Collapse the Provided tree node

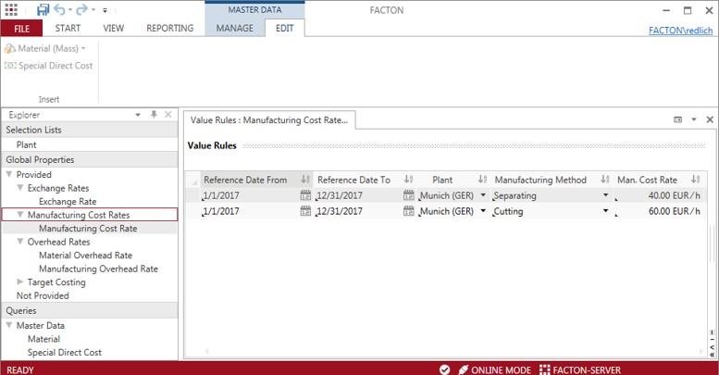tap(8, 174)
